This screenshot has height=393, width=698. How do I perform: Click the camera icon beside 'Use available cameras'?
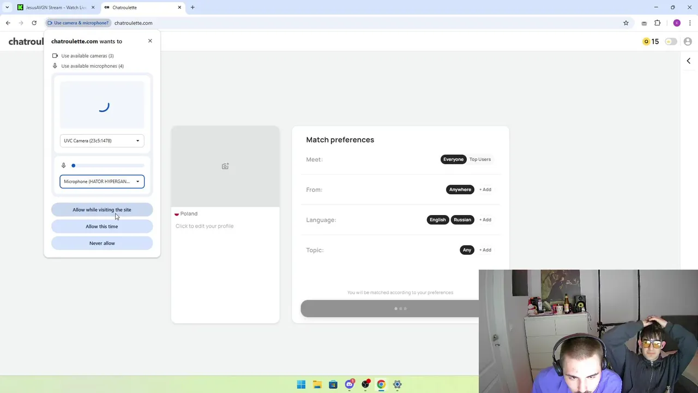click(x=55, y=56)
